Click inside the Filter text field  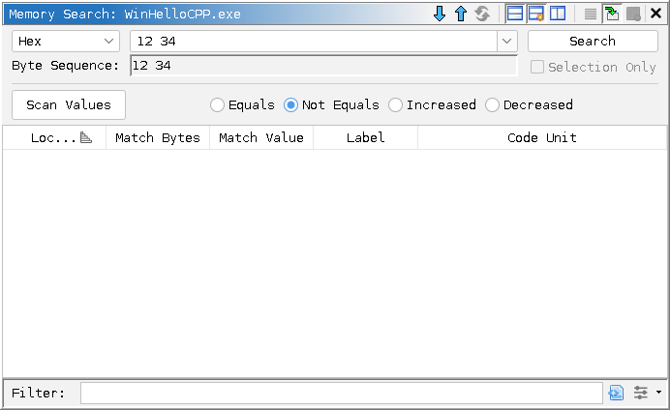click(x=341, y=393)
